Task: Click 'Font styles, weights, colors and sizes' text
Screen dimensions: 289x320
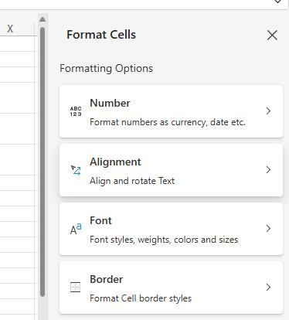Action: [x=164, y=240]
